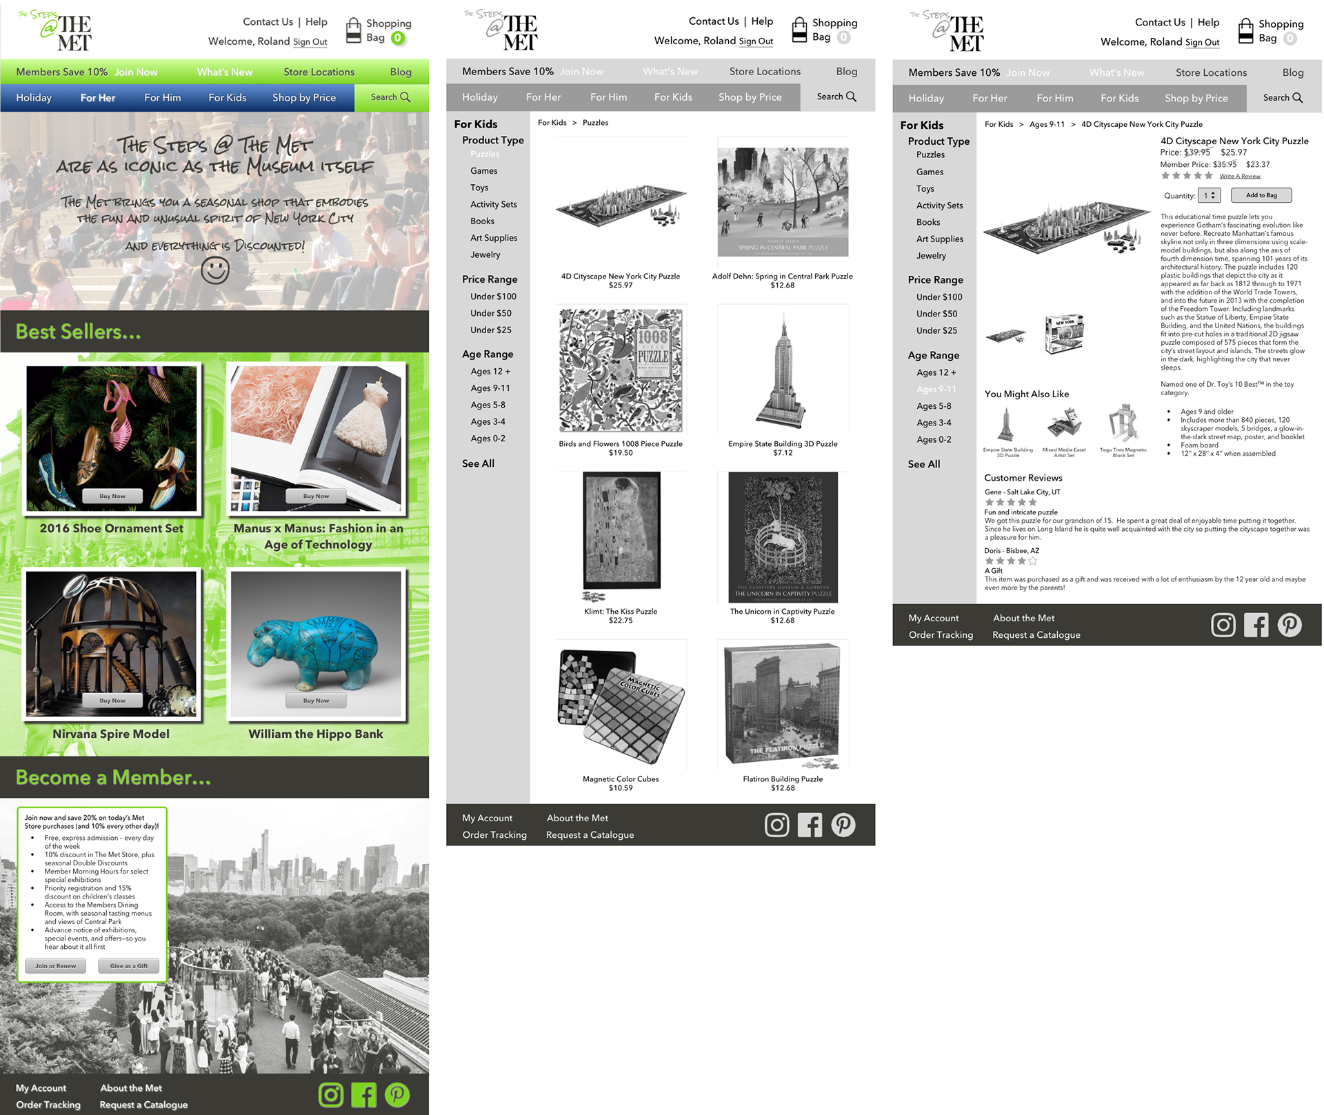Click The Met logo on the Puzzles page
The width and height of the screenshot is (1324, 1115).
(x=501, y=30)
